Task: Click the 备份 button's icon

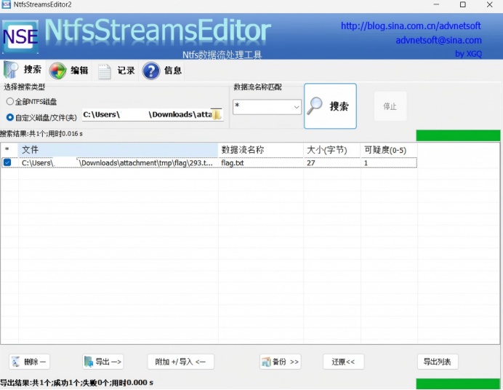Action: point(266,362)
